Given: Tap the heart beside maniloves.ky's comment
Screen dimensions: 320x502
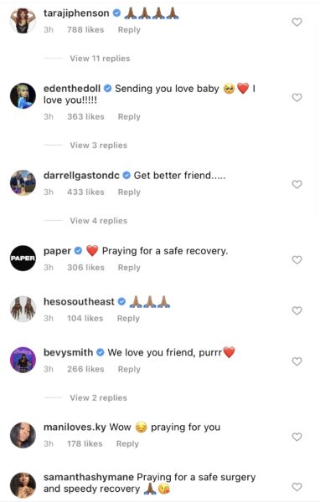Looking at the screenshot, I should (x=297, y=437).
